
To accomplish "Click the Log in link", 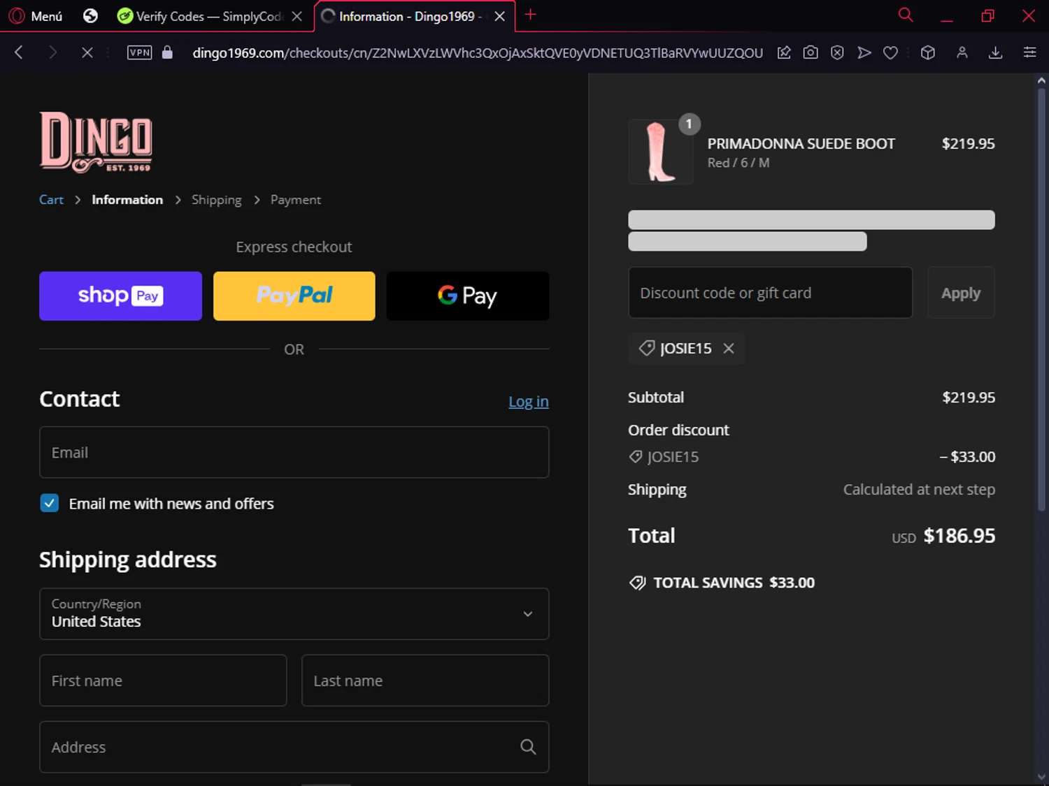I will (x=529, y=402).
